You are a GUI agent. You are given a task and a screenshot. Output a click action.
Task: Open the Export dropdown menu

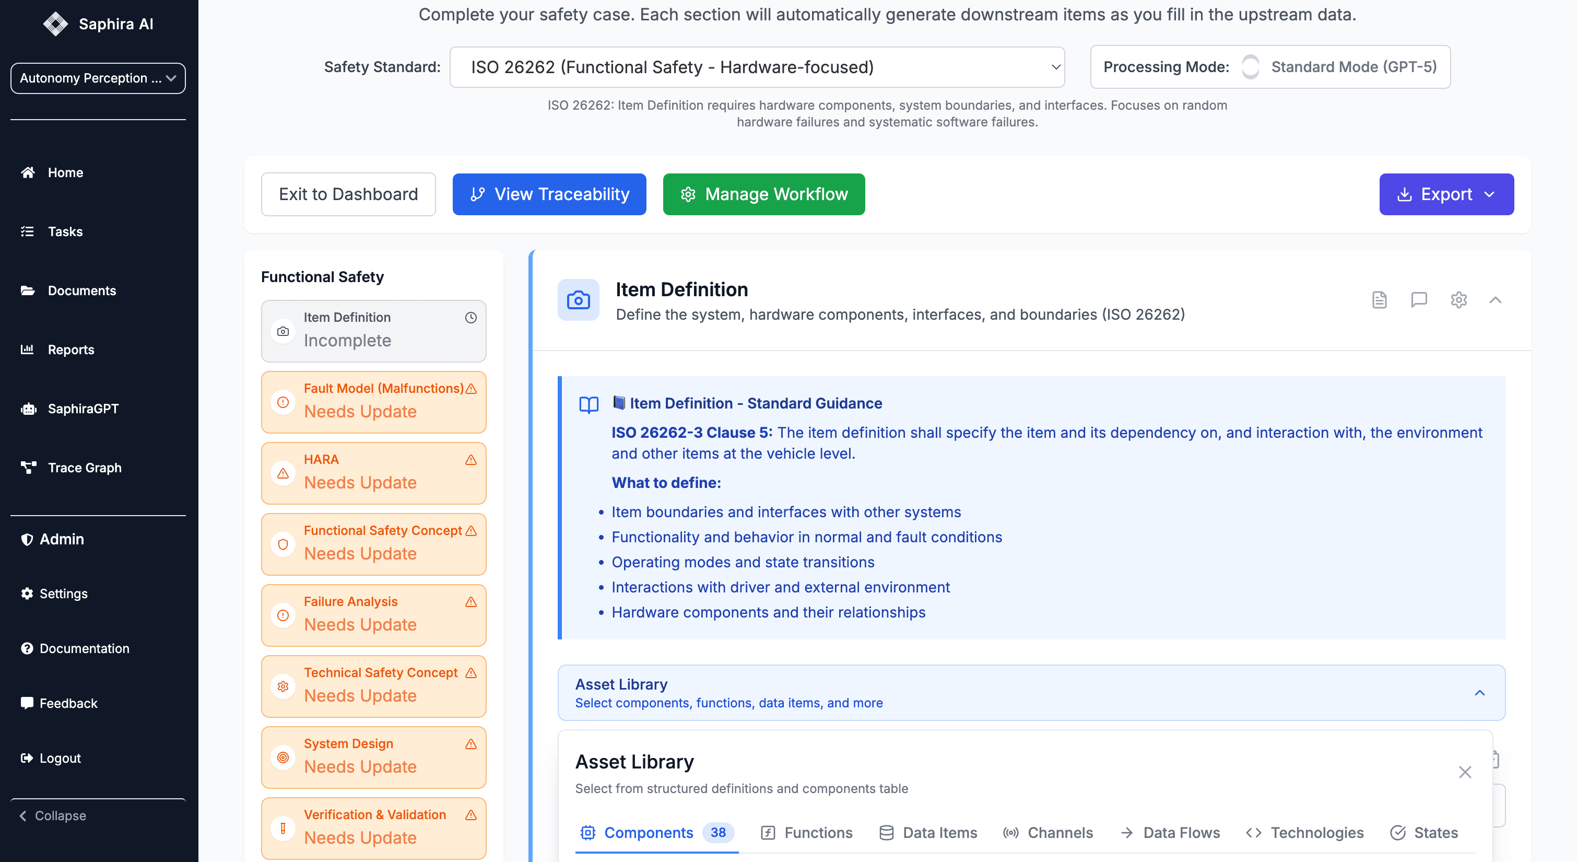[x=1446, y=194]
